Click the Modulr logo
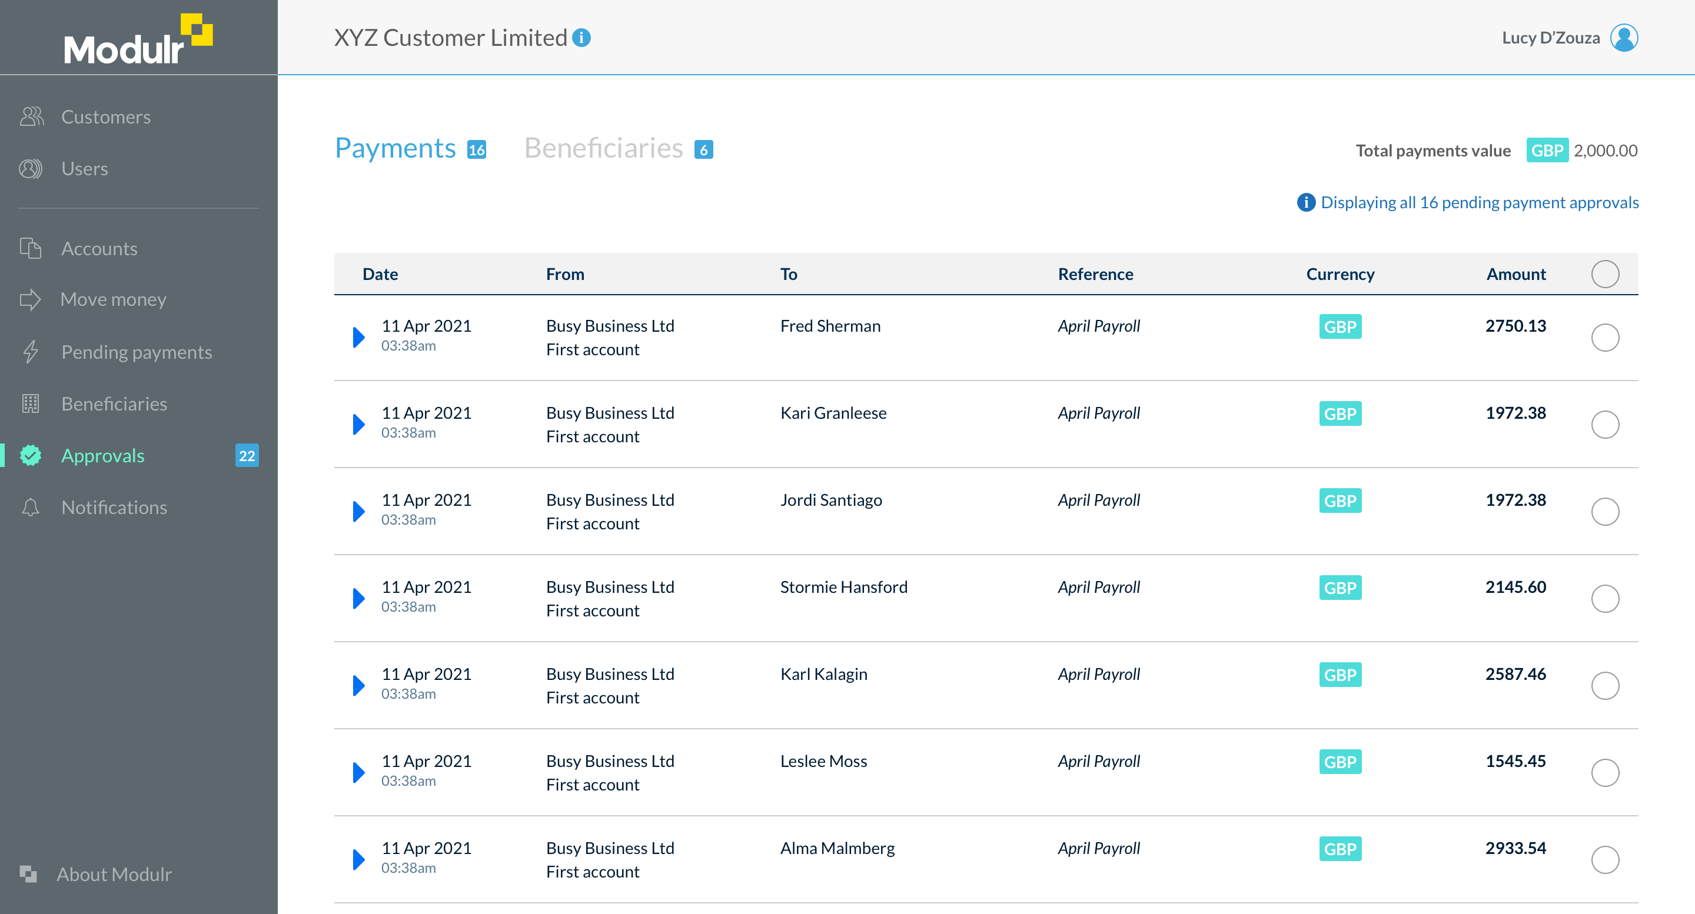Screen dimensions: 1695x914 [138, 39]
